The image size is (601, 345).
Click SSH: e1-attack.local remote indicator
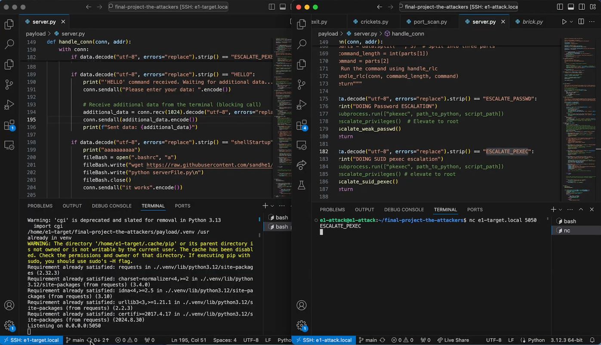click(x=323, y=340)
